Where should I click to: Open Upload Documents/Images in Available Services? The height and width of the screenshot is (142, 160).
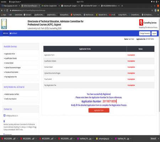tap(13, 67)
